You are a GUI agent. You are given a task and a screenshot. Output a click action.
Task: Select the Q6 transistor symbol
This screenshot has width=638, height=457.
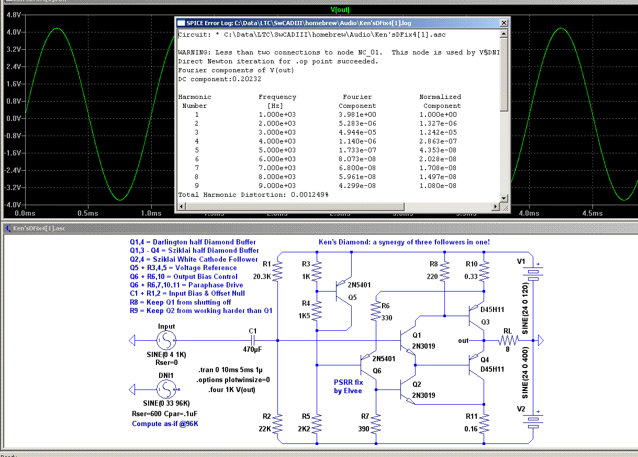pyautogui.click(x=368, y=365)
